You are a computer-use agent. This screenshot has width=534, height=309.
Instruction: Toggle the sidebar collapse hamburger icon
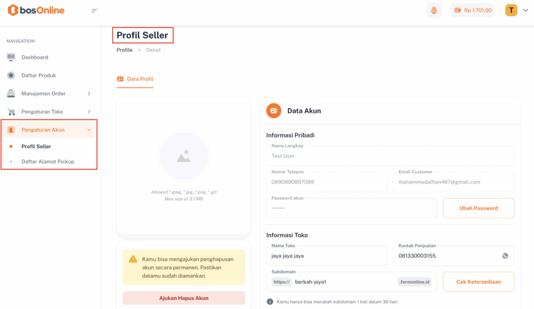pyautogui.click(x=94, y=10)
